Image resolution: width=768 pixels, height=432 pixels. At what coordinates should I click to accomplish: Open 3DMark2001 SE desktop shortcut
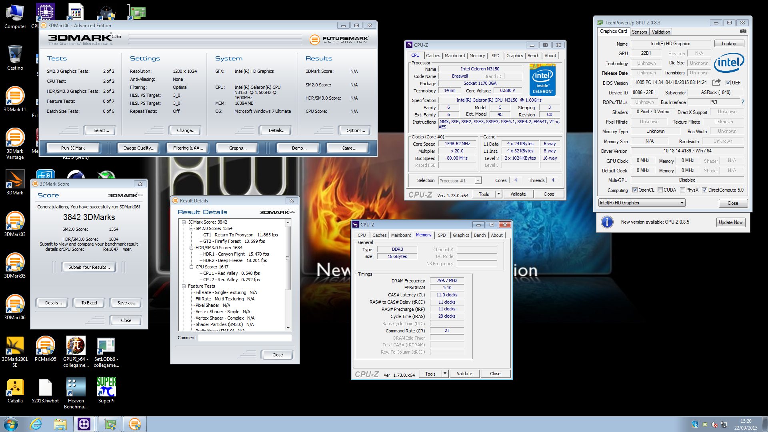pyautogui.click(x=15, y=352)
